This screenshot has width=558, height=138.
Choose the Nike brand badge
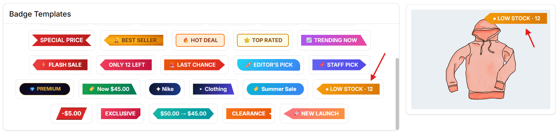[x=165, y=89]
